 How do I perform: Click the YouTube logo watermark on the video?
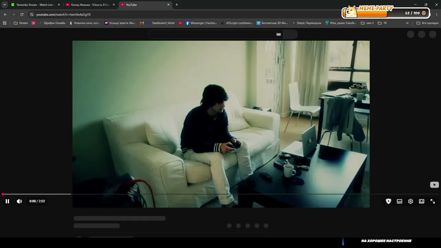(x=434, y=185)
